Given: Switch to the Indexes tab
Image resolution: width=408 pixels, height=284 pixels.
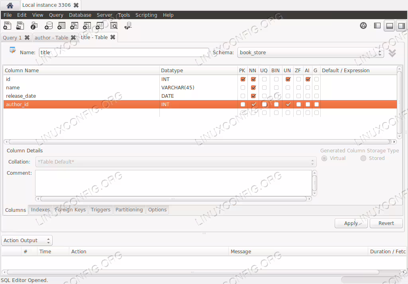Looking at the screenshot, I should pyautogui.click(x=40, y=210).
